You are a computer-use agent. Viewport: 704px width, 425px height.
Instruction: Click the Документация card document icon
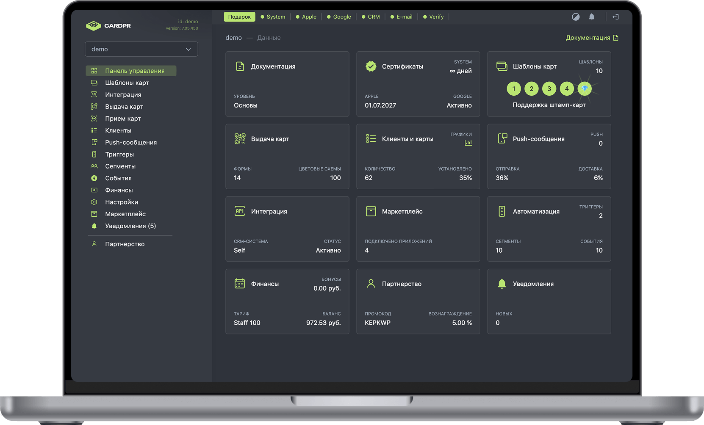pos(240,66)
